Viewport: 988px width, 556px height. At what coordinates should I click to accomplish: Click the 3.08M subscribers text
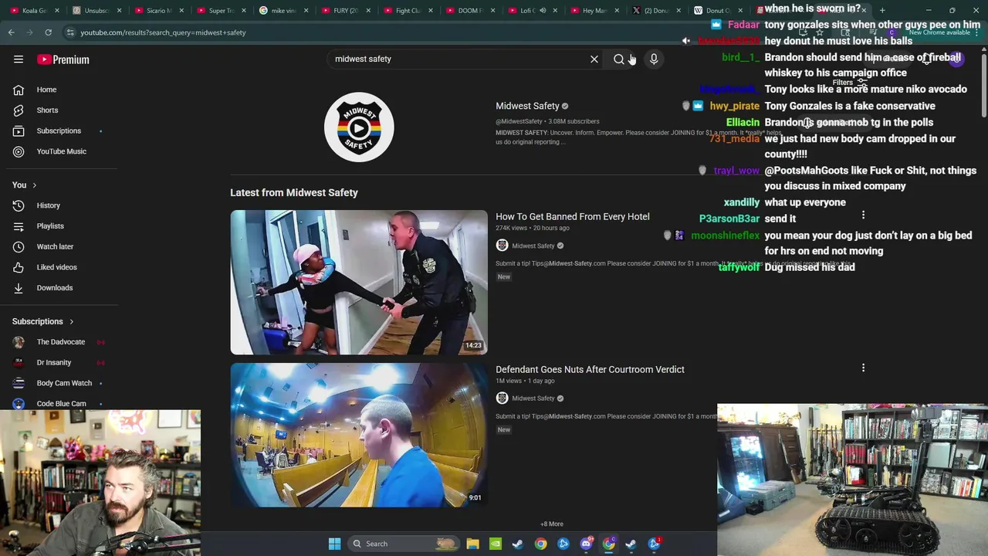[574, 121]
